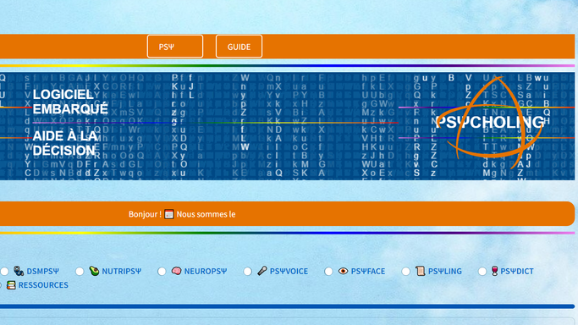The image size is (578, 325).
Task: Select the NEUROPSΨ radio button
Action: (162, 272)
